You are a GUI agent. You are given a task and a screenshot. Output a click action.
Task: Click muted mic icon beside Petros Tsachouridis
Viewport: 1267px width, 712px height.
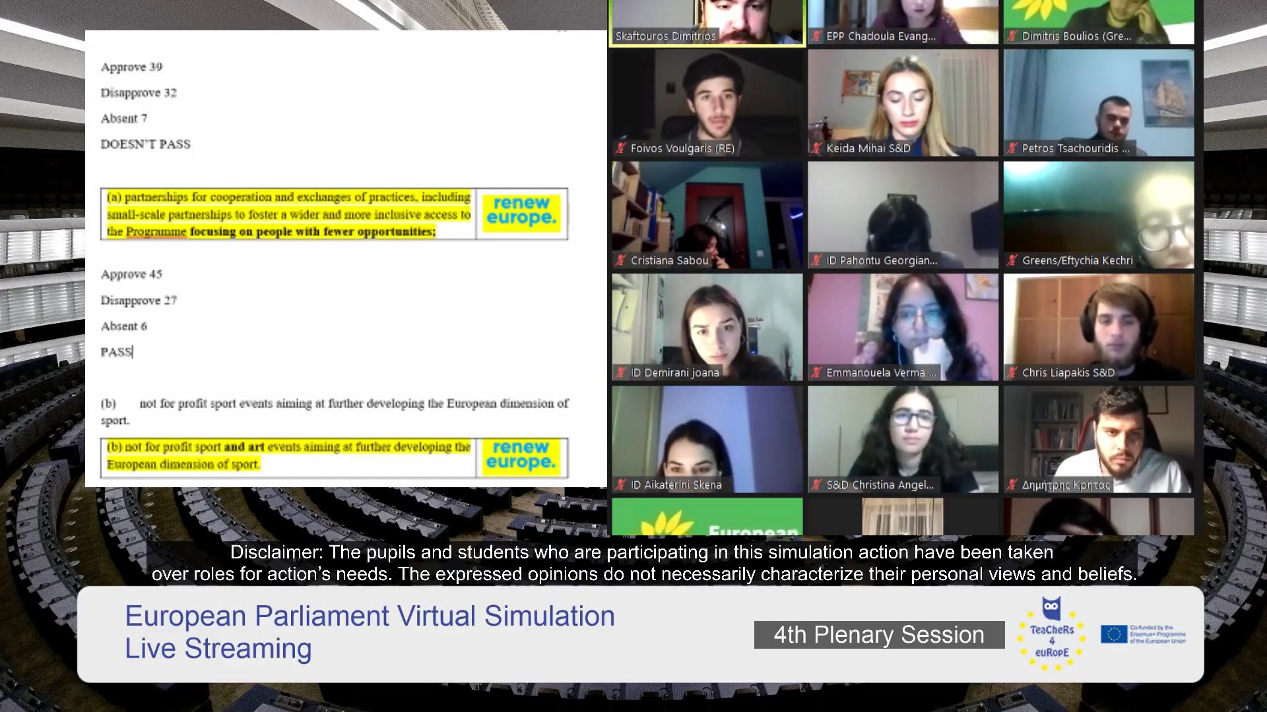1012,148
